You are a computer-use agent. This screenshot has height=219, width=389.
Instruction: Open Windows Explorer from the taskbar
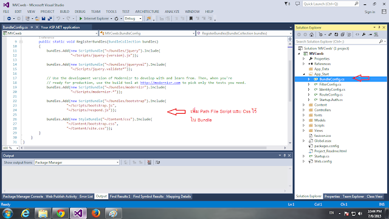coord(43,214)
